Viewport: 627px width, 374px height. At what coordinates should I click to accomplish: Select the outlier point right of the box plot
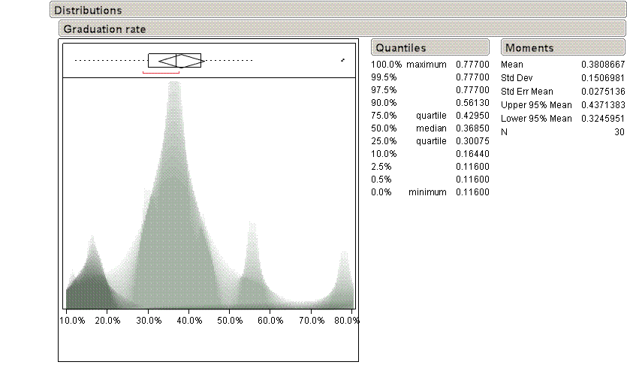point(342,59)
